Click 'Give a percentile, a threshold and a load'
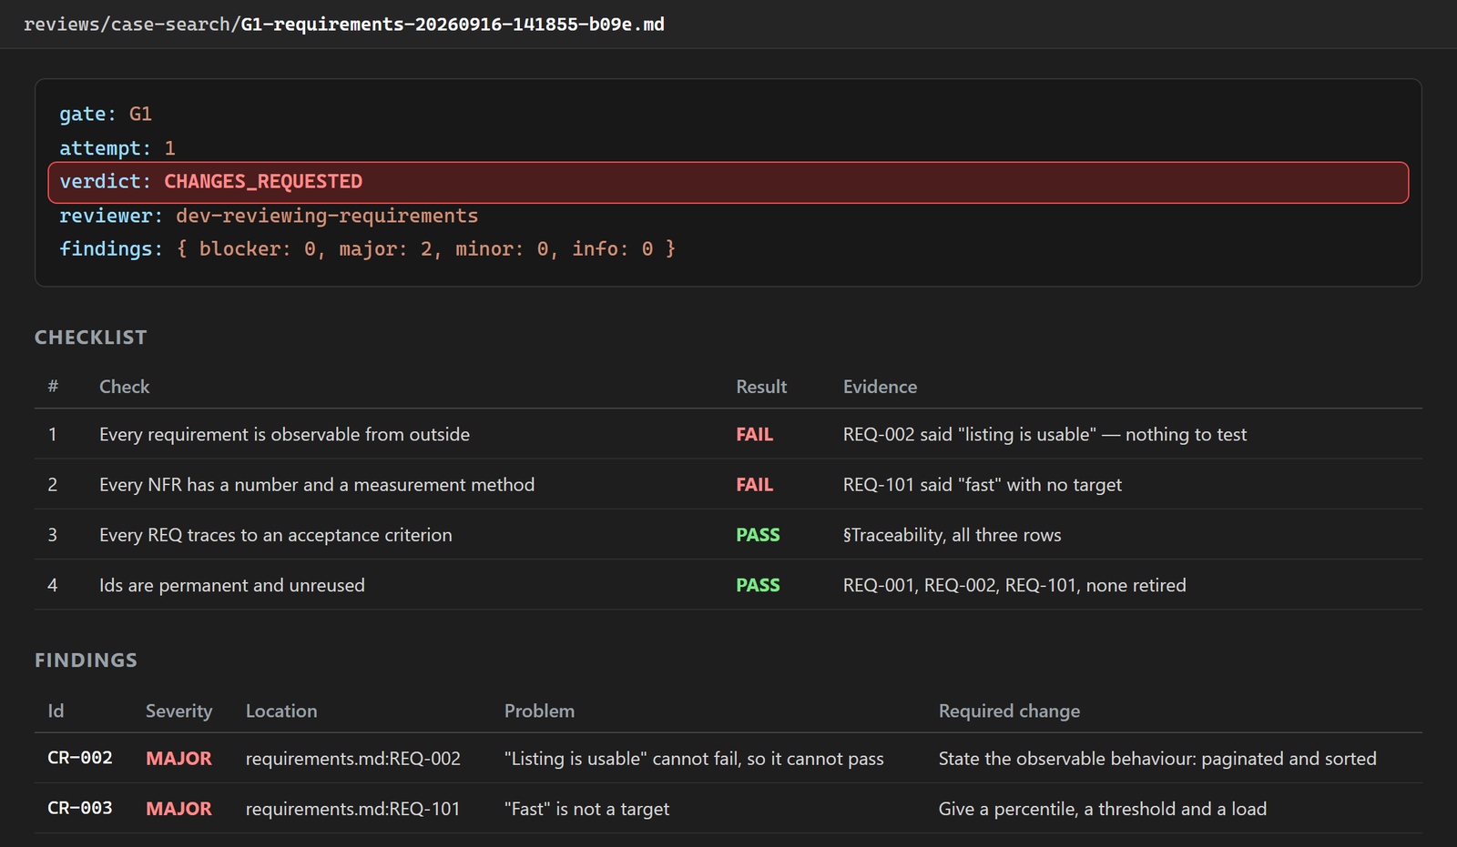The image size is (1457, 847). [1103, 809]
